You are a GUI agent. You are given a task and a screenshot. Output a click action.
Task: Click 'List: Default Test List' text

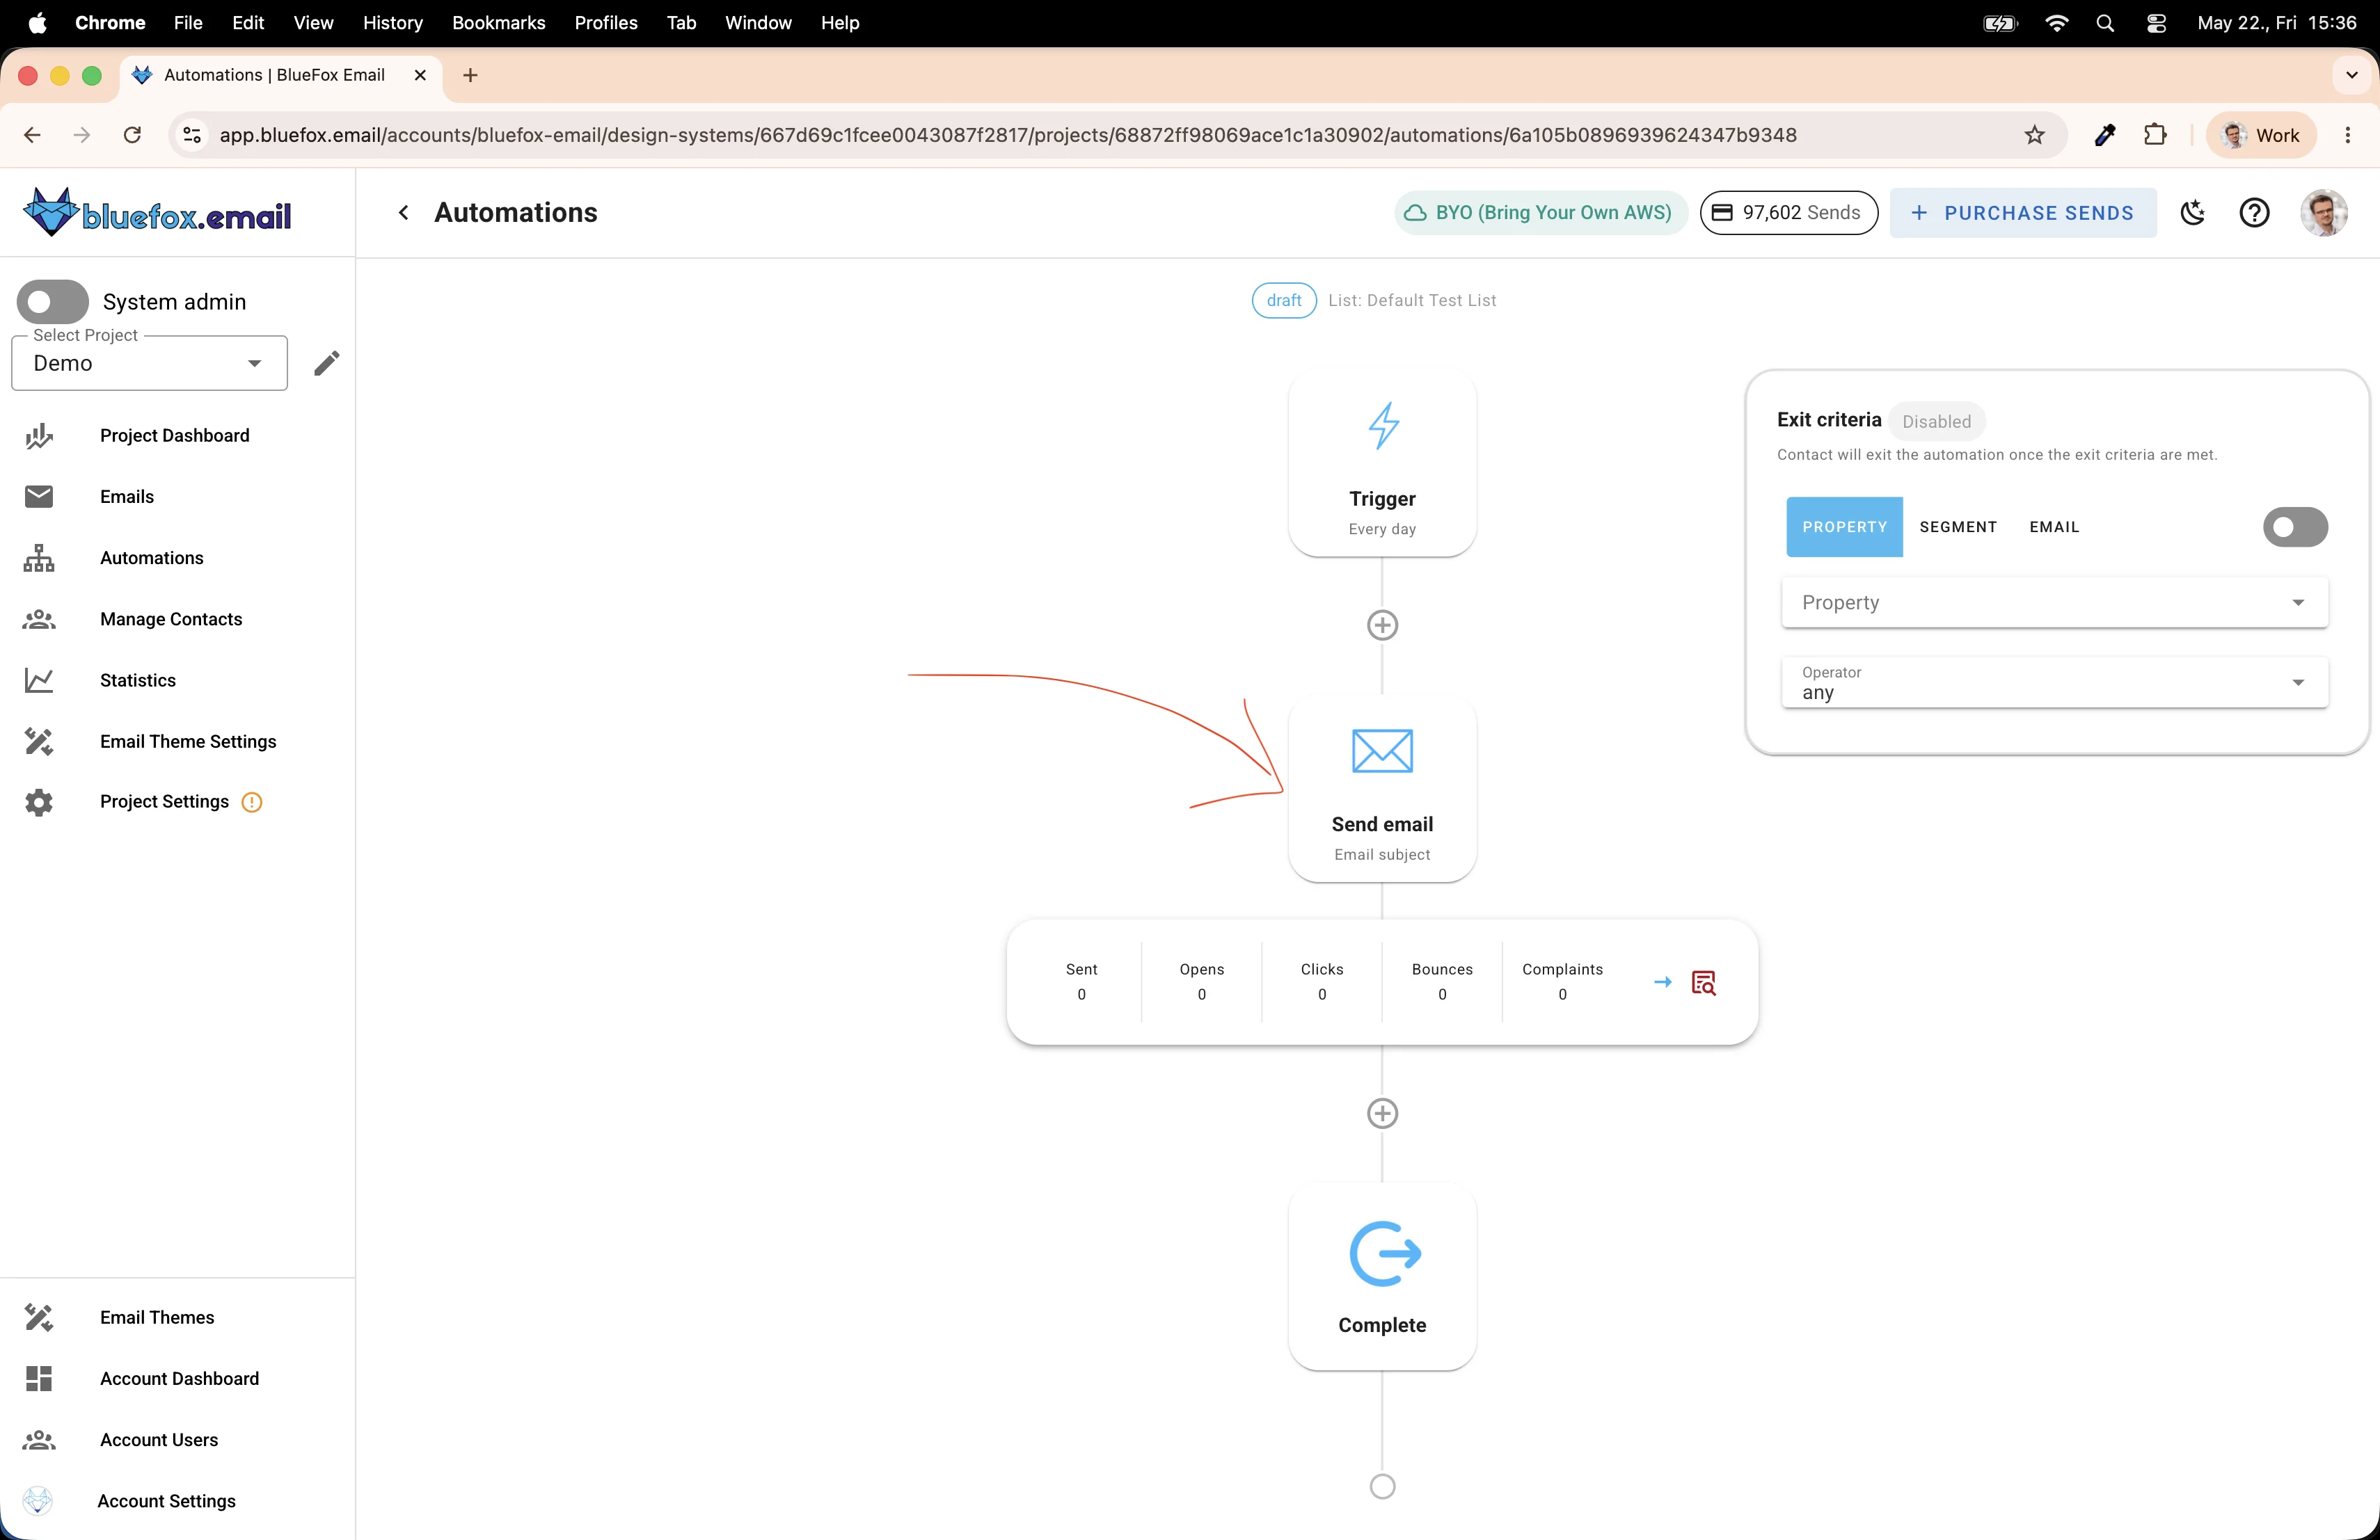pyautogui.click(x=1412, y=300)
